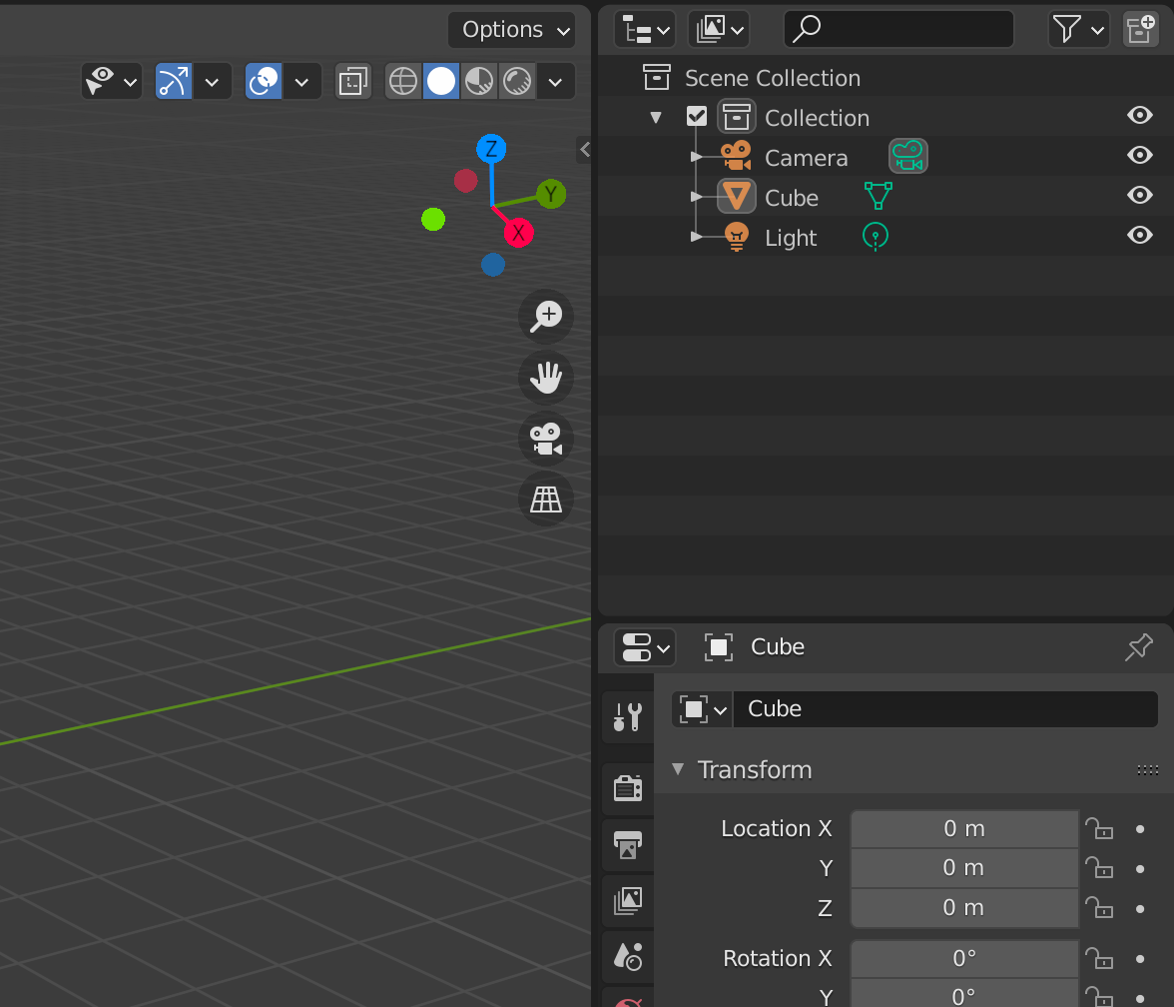The width and height of the screenshot is (1174, 1007).
Task: Toggle perspective/orthographic grid button
Action: [x=546, y=500]
